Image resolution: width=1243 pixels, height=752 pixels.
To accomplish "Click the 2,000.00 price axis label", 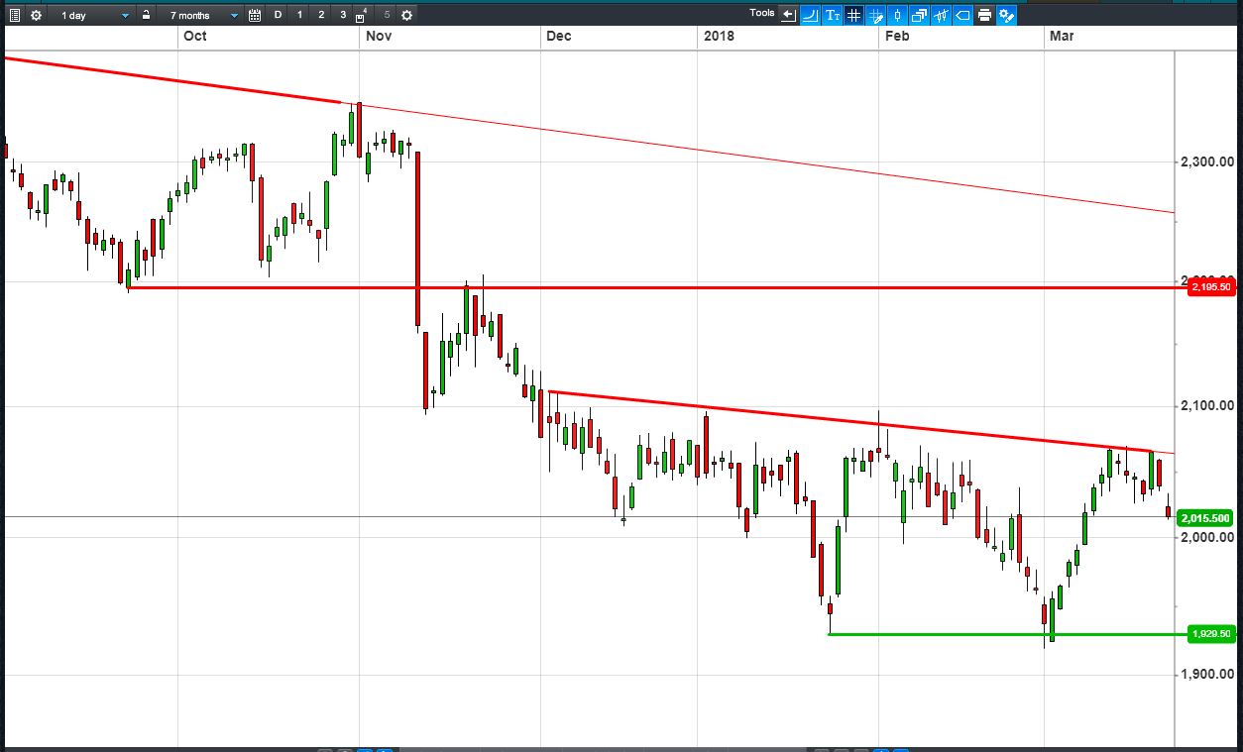I will pyautogui.click(x=1206, y=537).
